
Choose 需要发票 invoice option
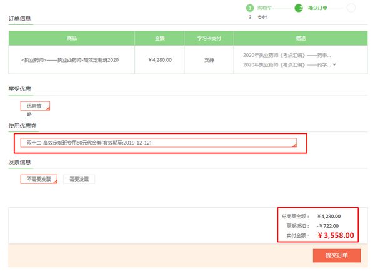coord(79,179)
